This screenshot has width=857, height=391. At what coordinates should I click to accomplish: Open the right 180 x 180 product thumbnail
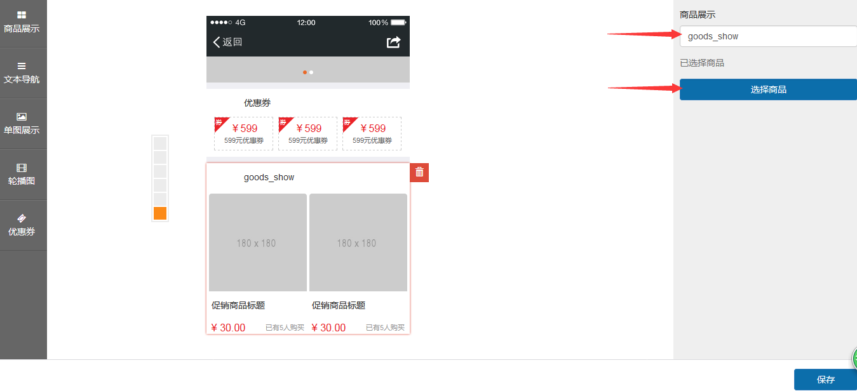(x=358, y=242)
